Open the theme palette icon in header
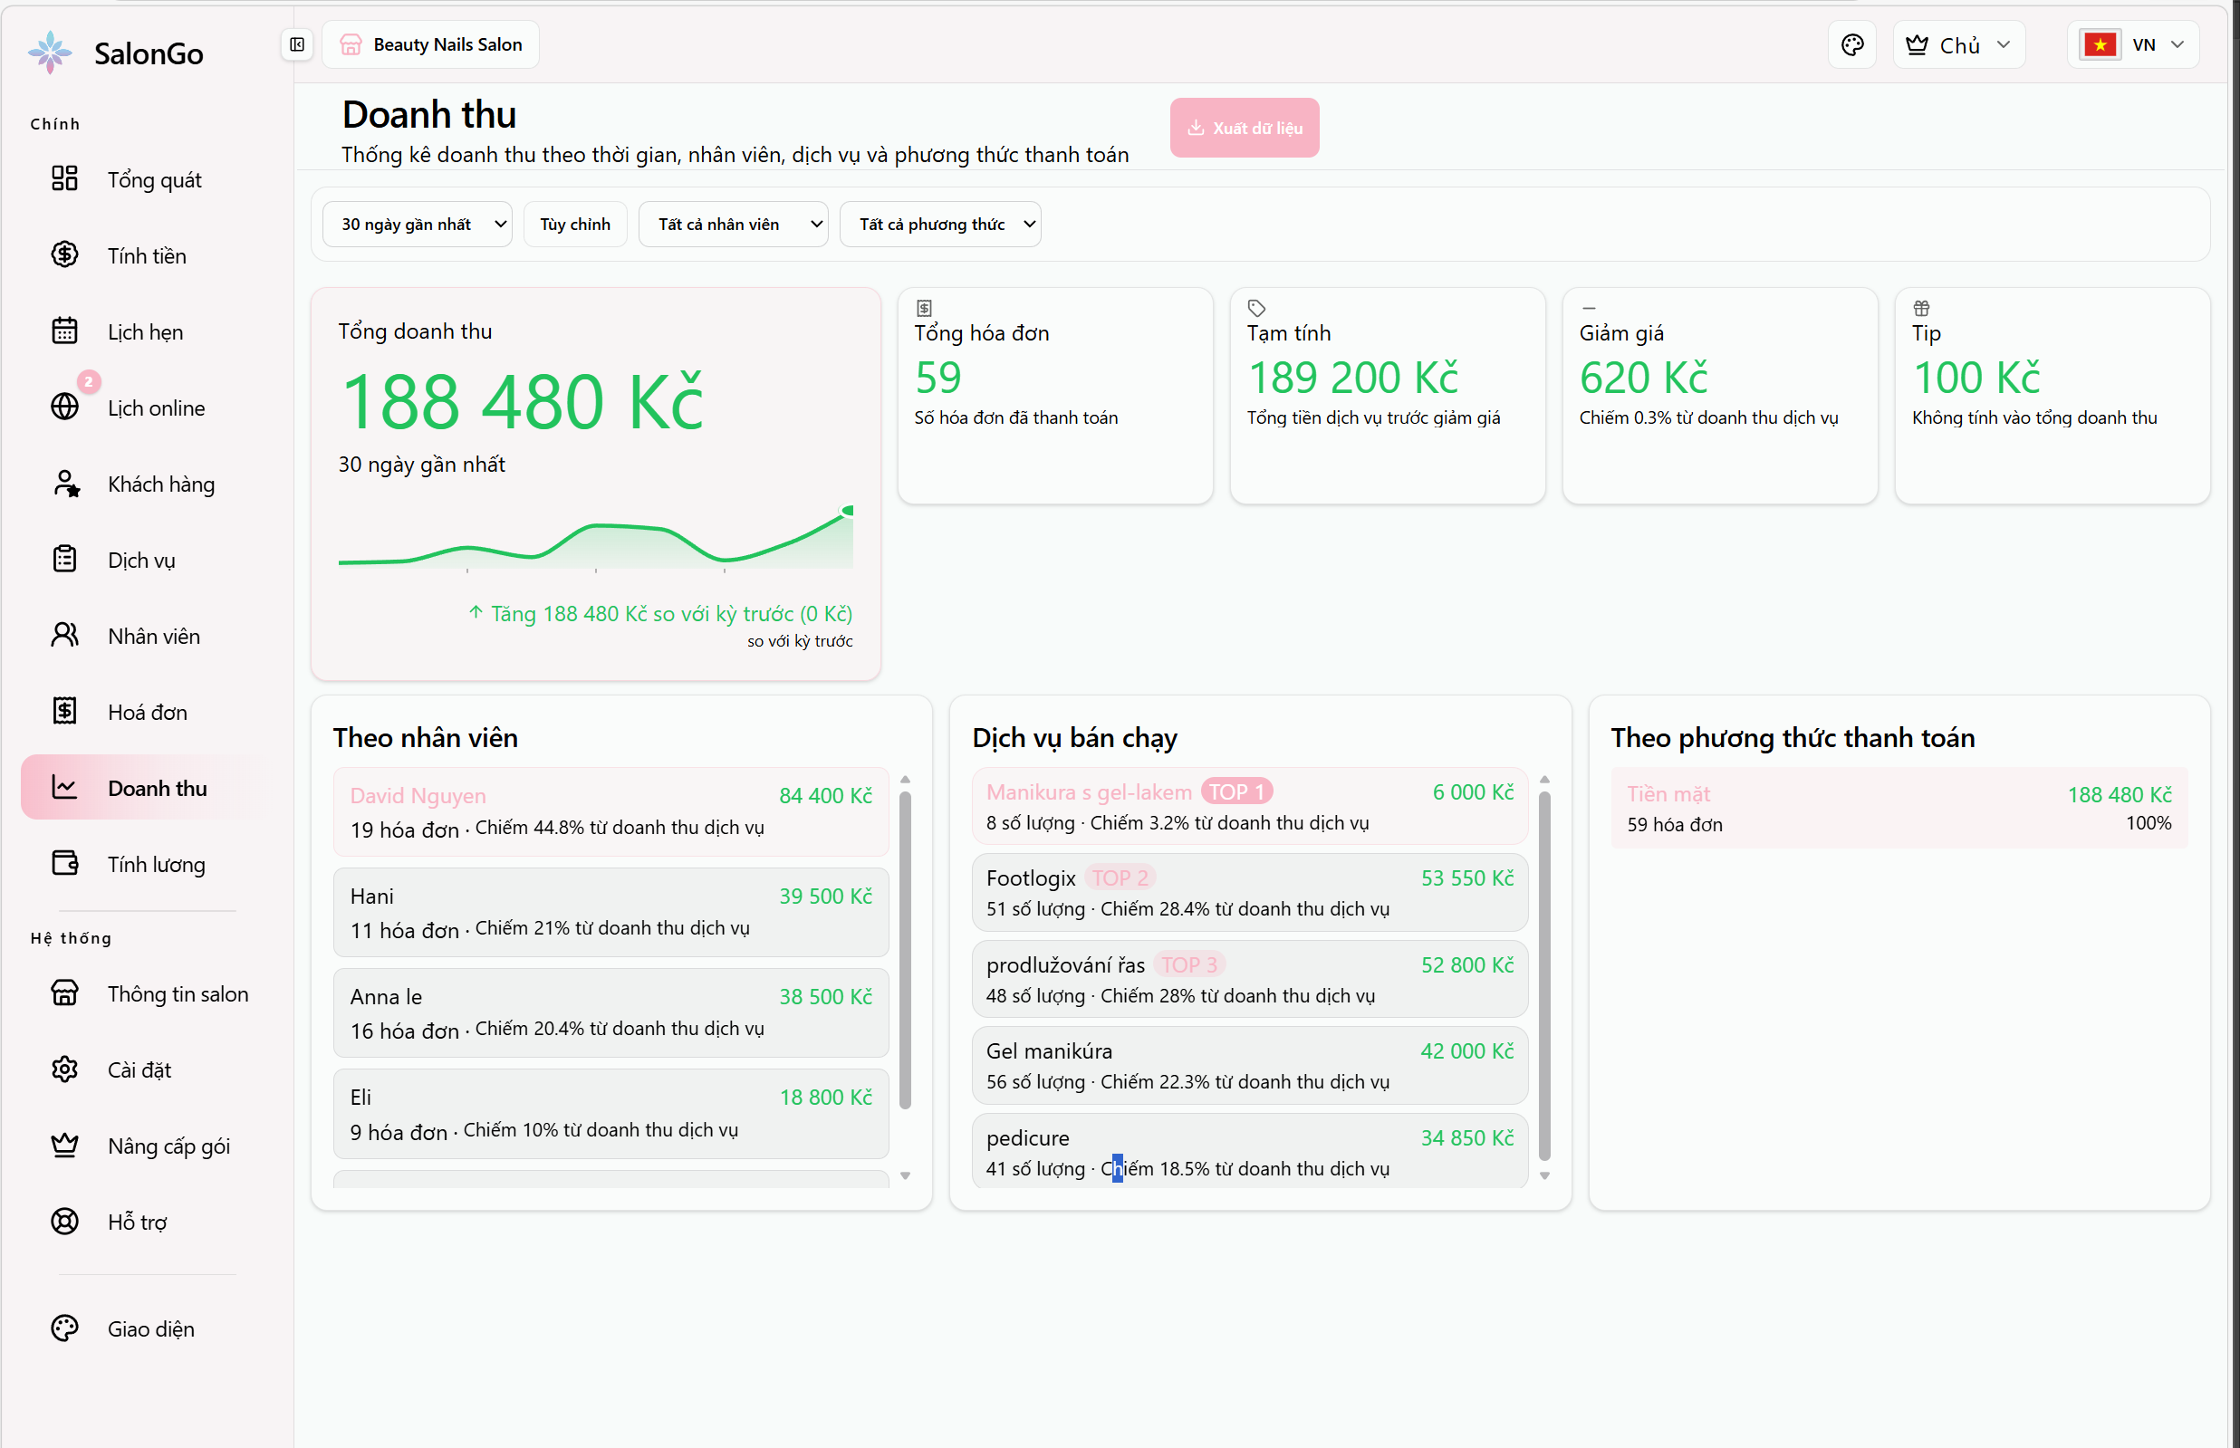The image size is (2240, 1448). (x=1851, y=45)
